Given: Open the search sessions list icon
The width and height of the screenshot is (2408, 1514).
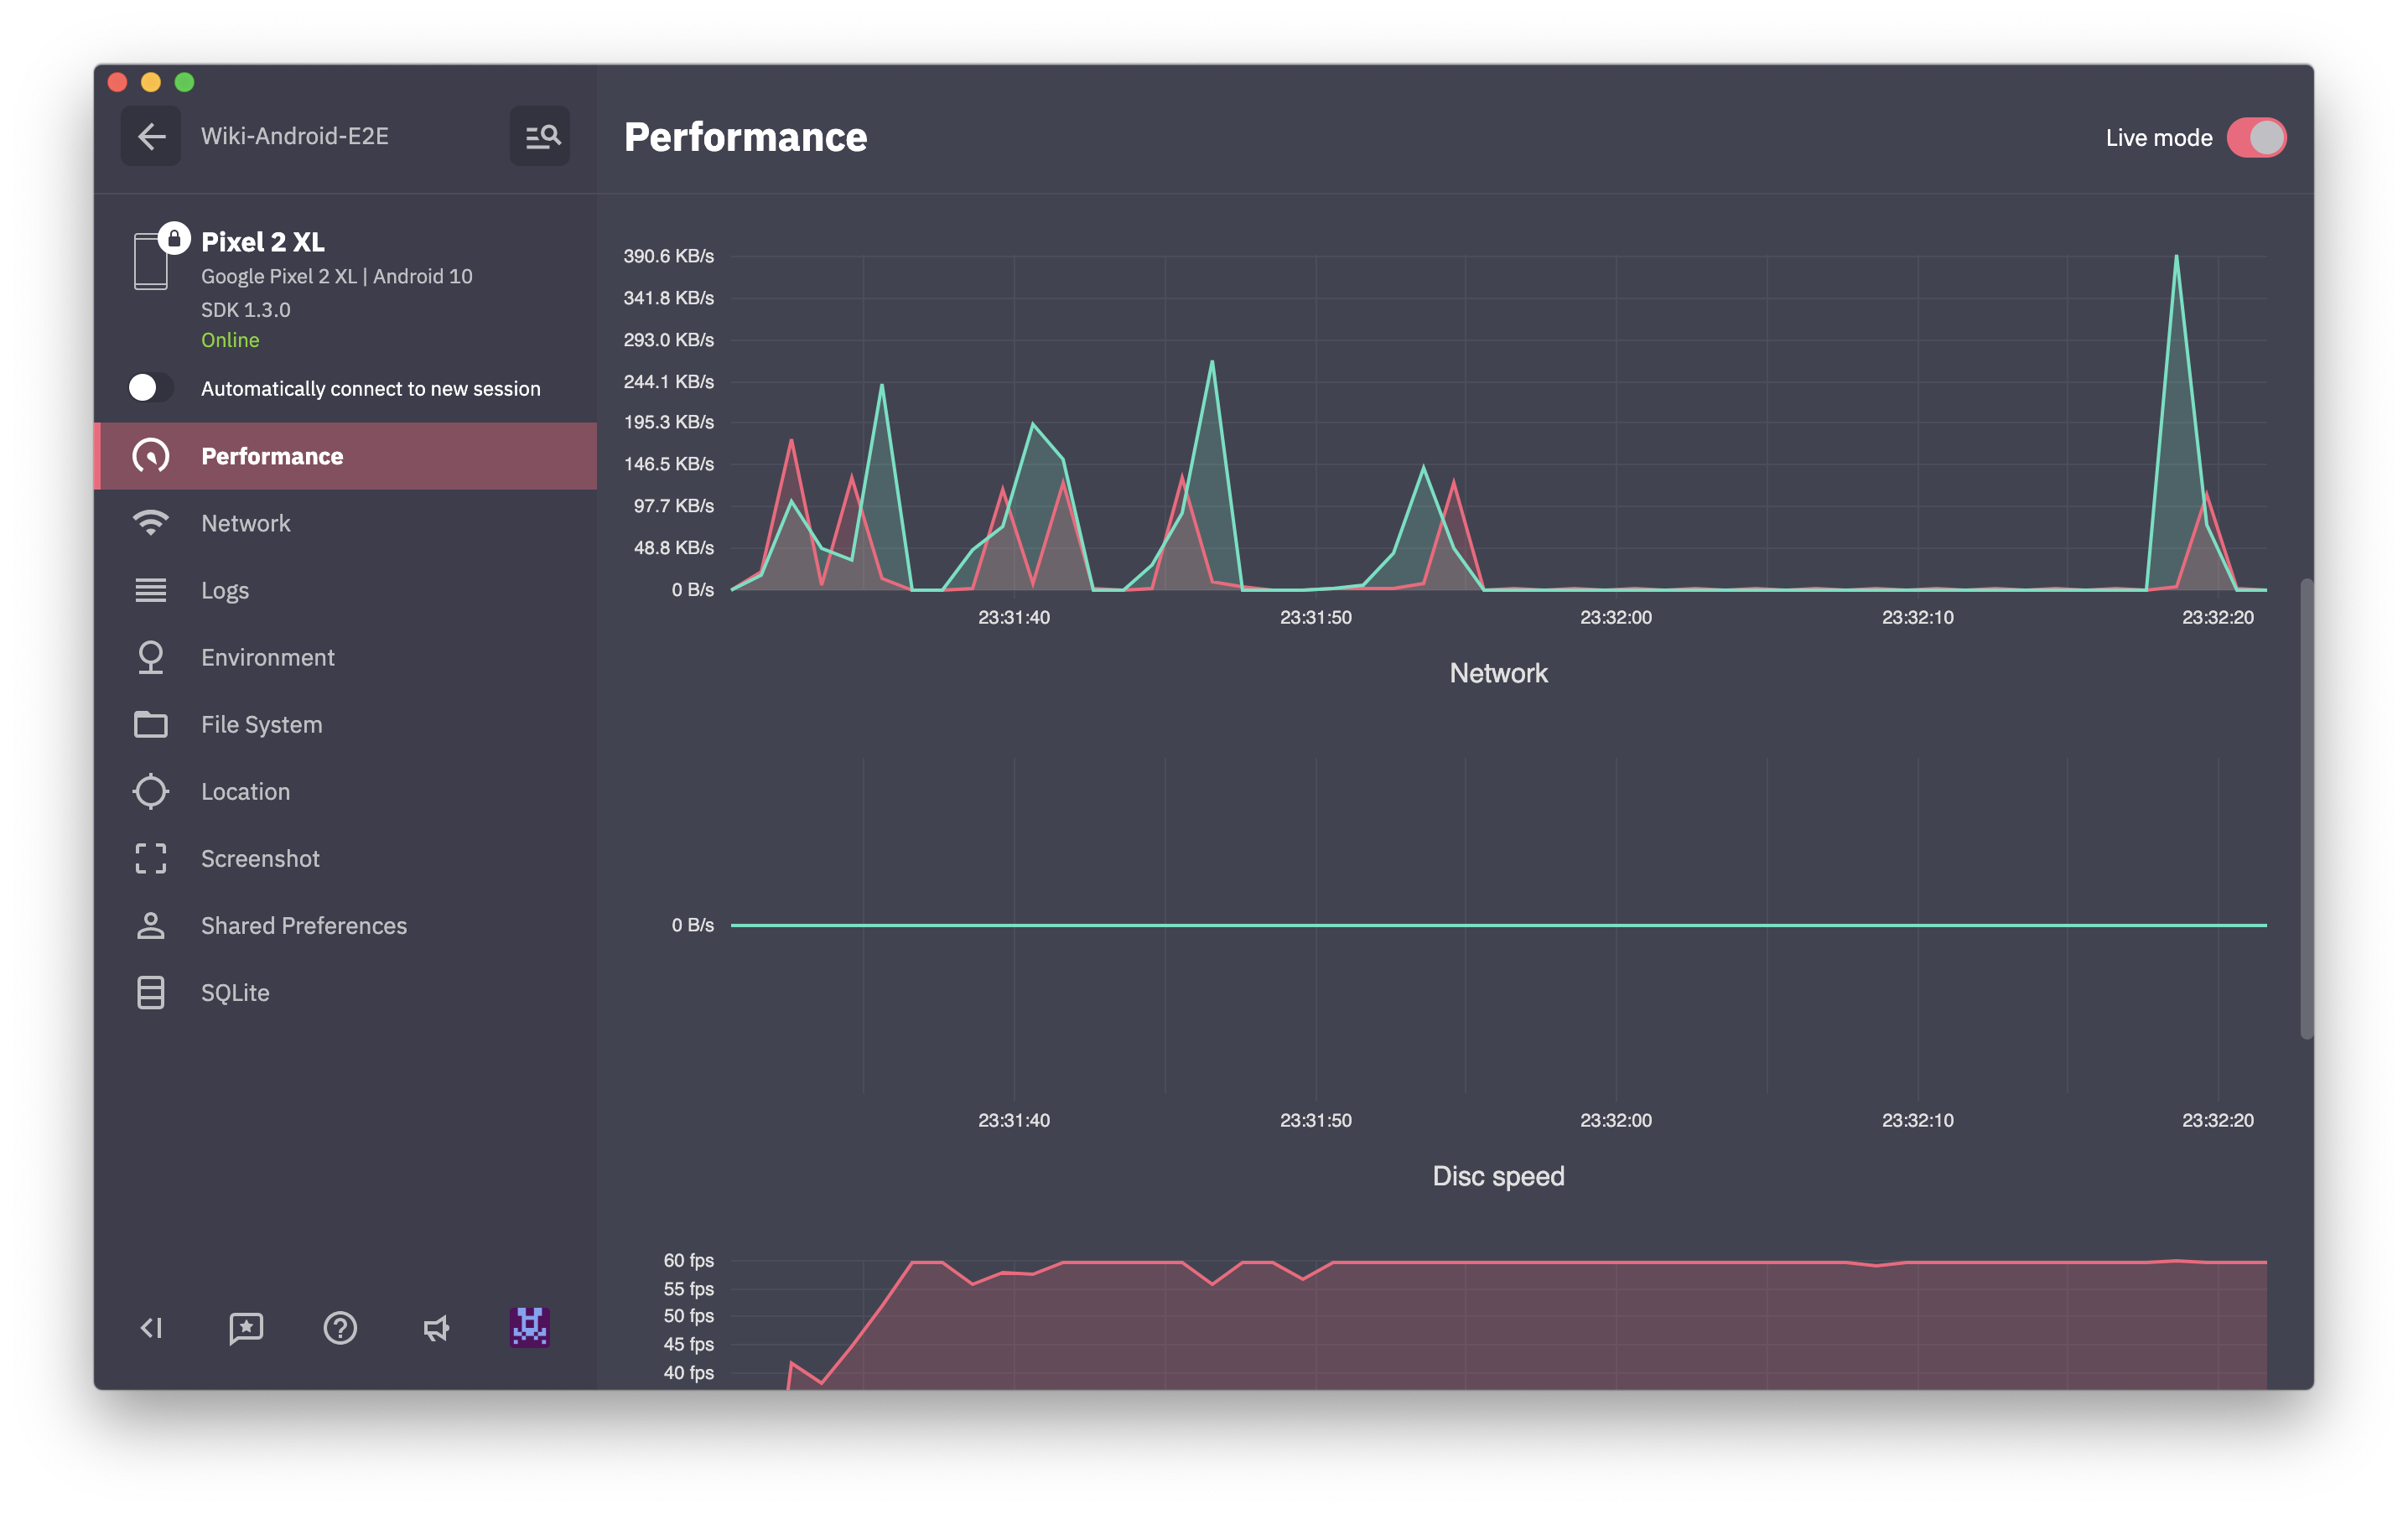Looking at the screenshot, I should [540, 136].
